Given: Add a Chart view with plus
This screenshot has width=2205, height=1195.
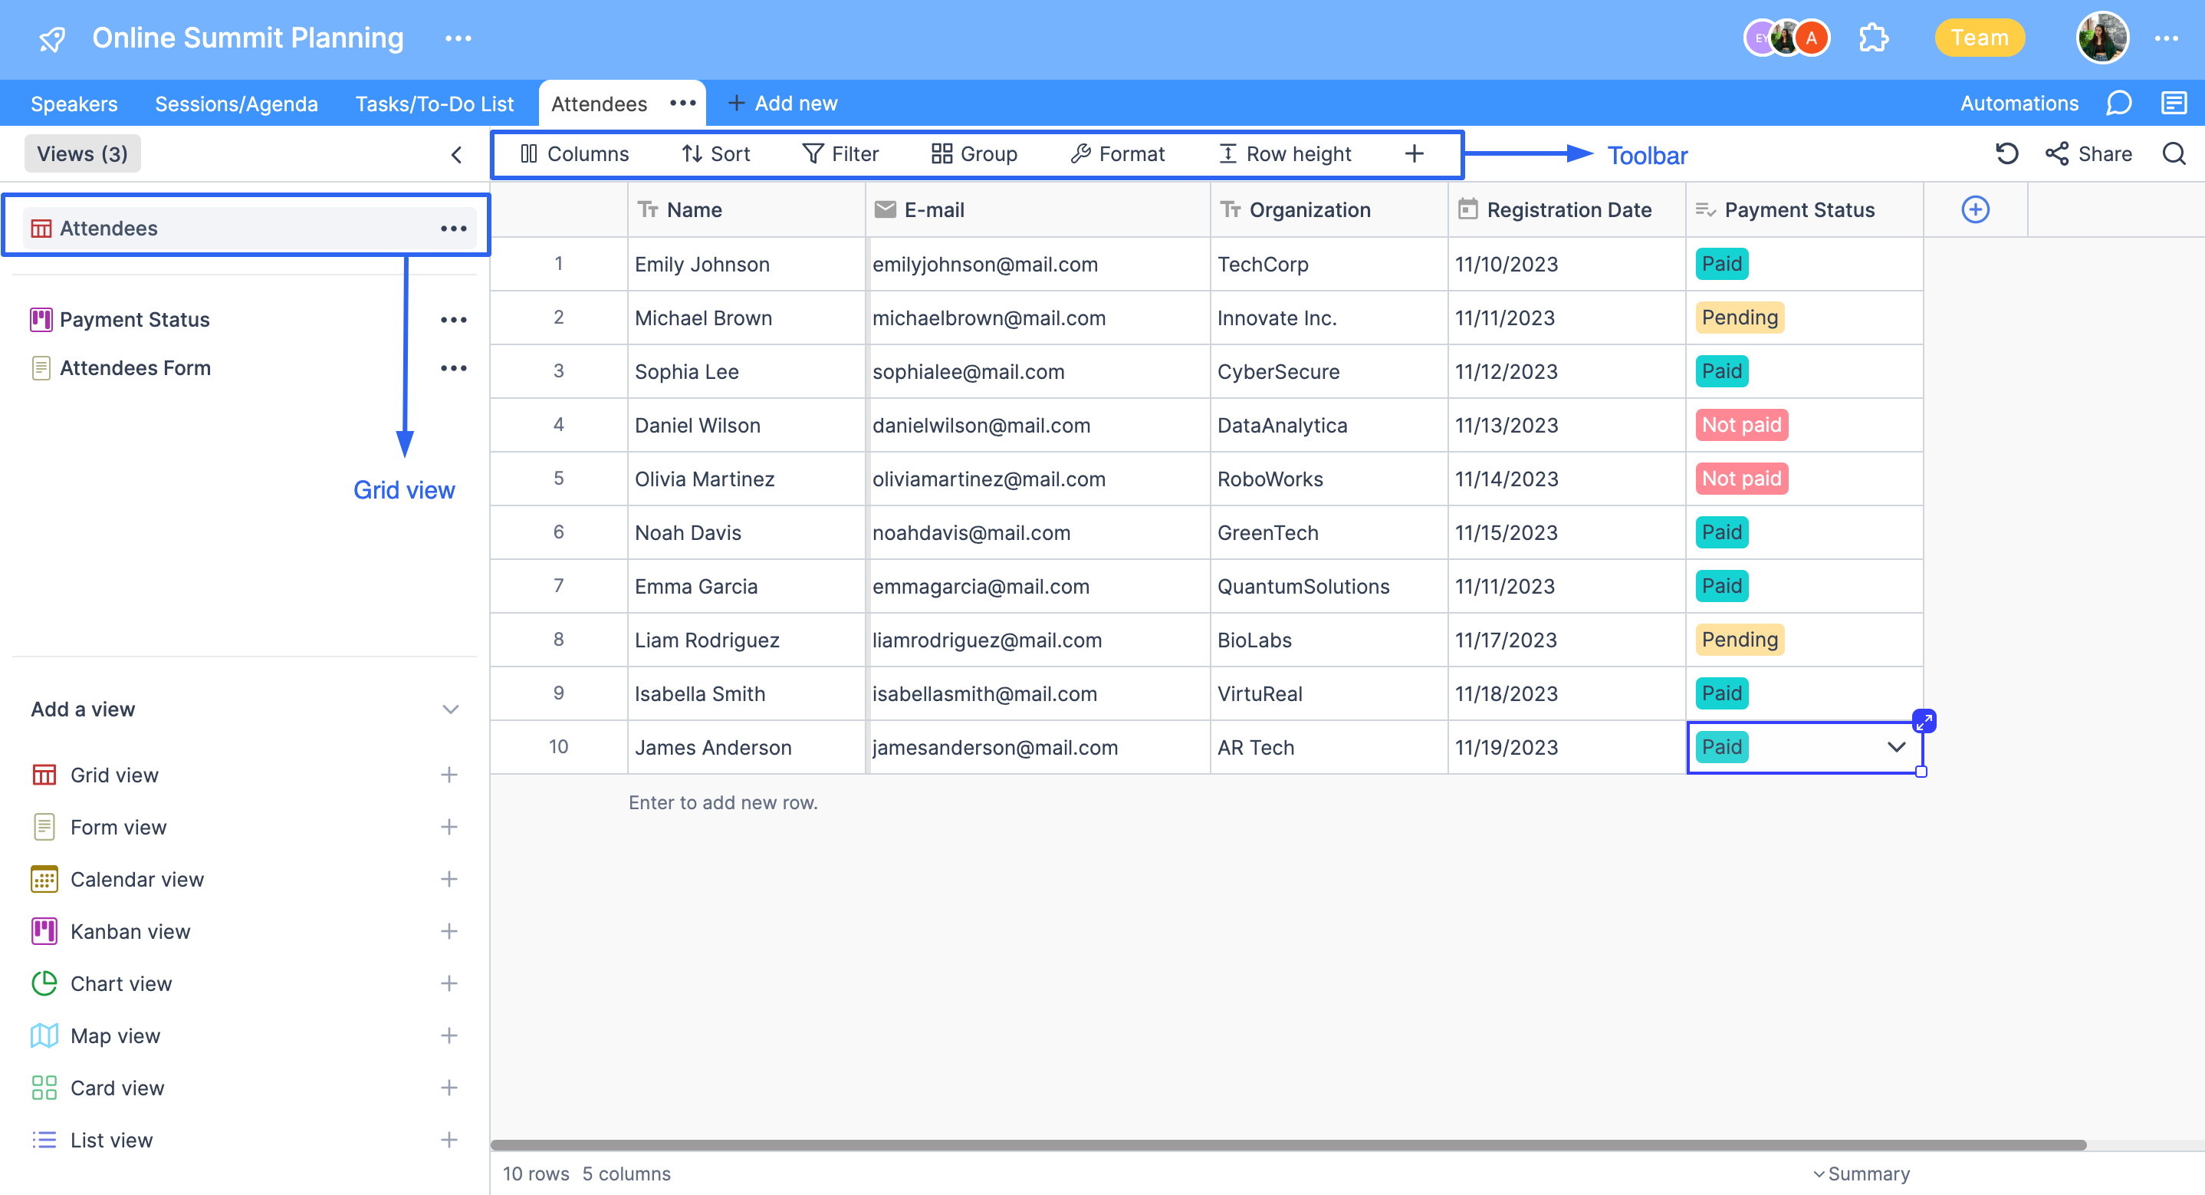Looking at the screenshot, I should [x=449, y=984].
